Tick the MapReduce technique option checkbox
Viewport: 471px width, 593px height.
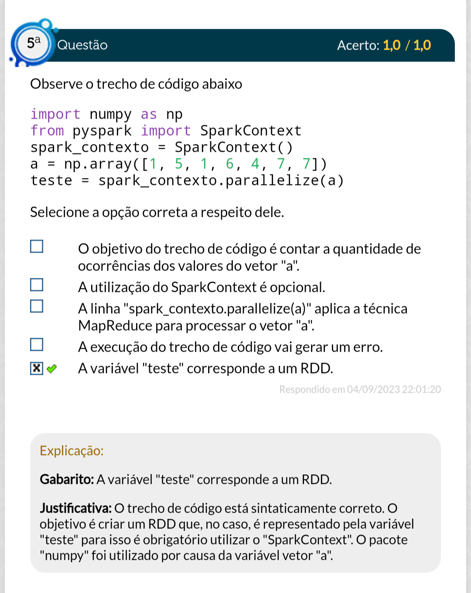37,306
